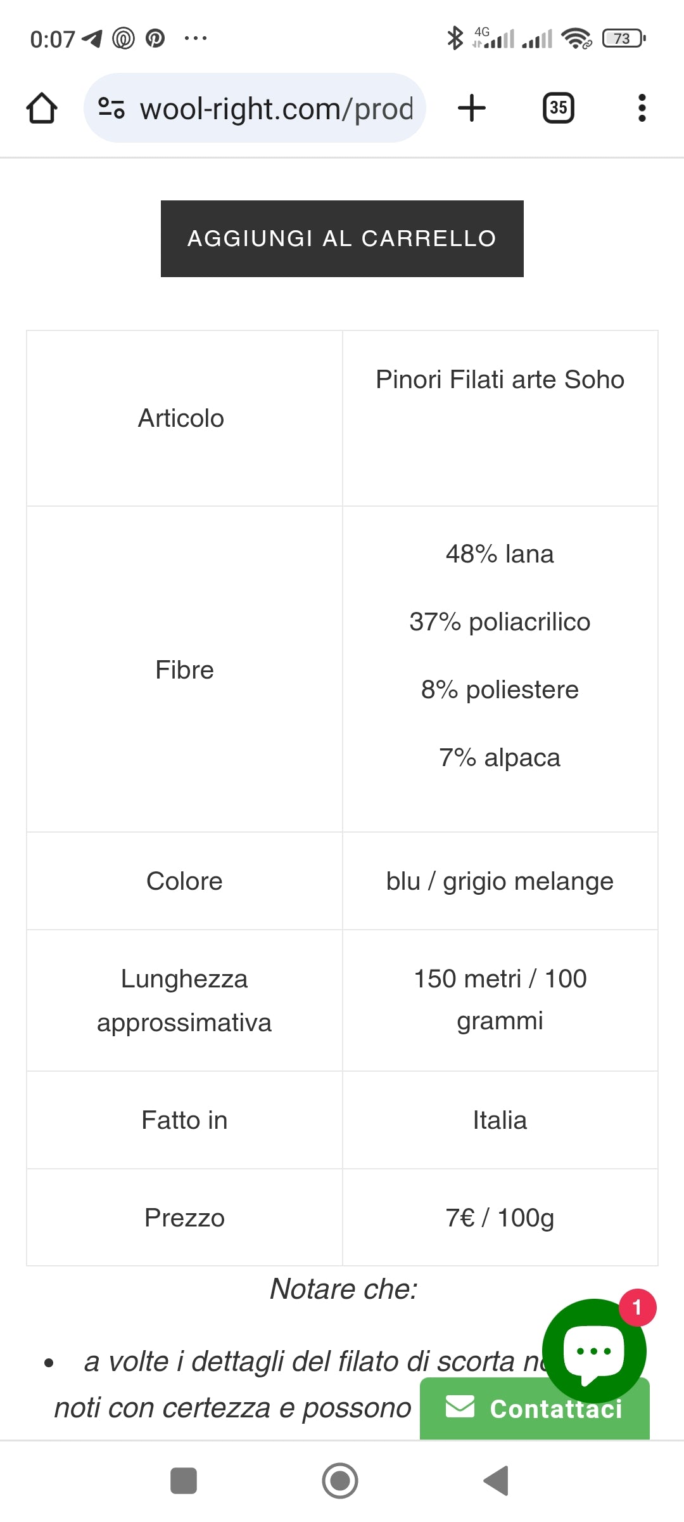The height and width of the screenshot is (1522, 684).
Task: Tap the red chat notification badge
Action: (637, 1308)
